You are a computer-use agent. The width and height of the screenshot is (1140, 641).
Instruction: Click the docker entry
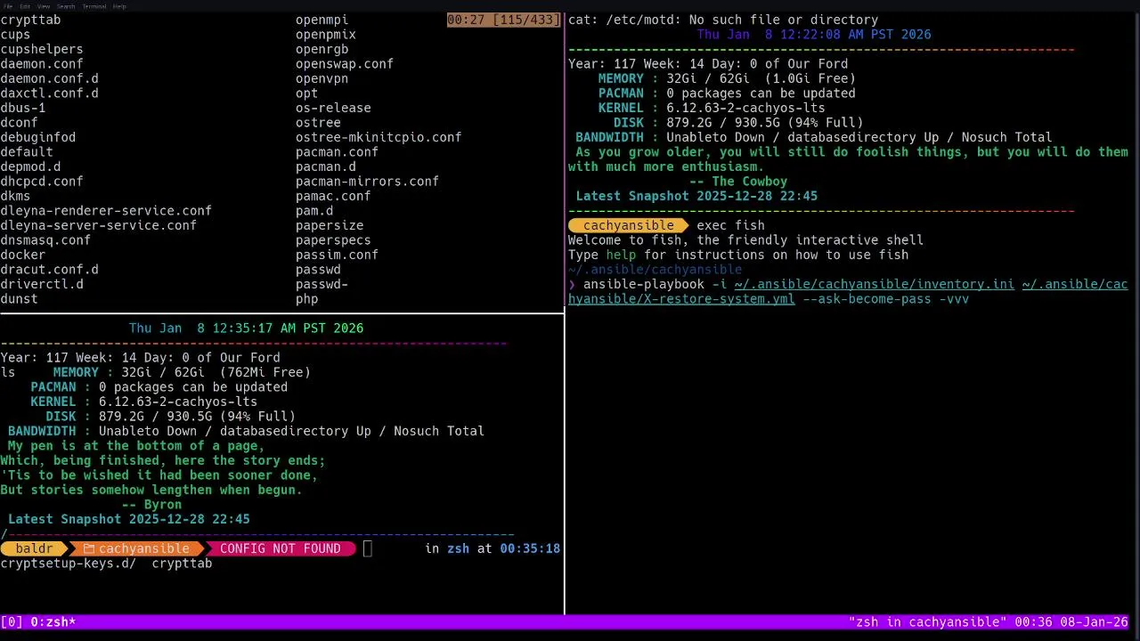pos(23,255)
